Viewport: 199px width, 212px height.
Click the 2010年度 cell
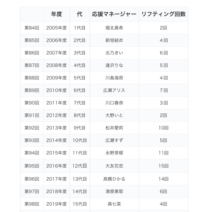(56, 90)
